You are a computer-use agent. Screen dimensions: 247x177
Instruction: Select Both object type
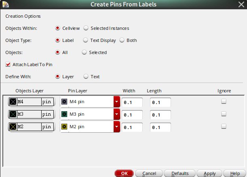121,40
